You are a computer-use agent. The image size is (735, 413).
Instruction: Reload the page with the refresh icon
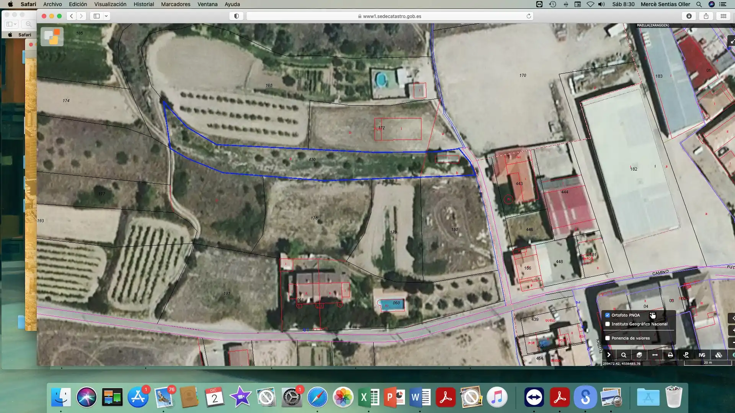529,16
